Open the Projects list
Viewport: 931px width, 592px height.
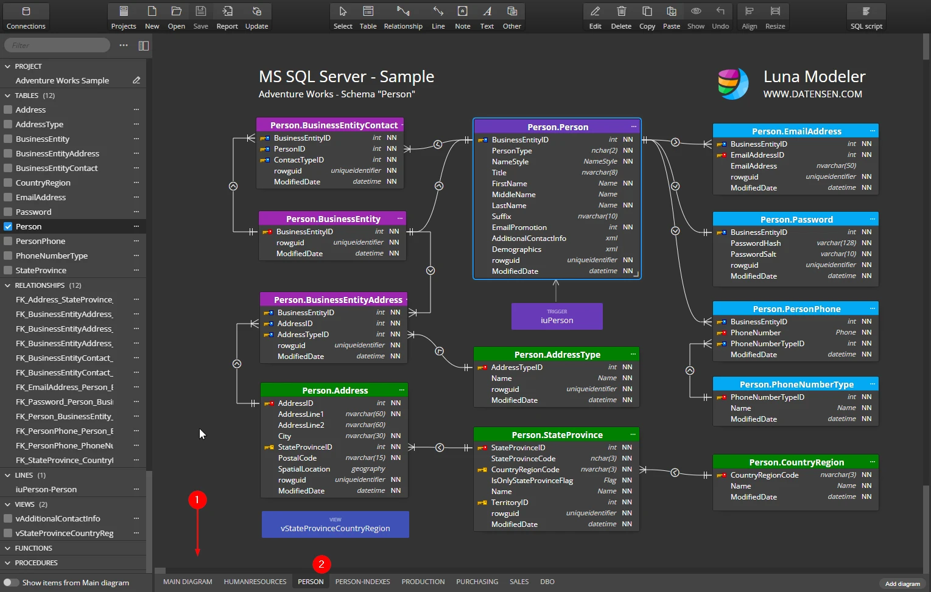pyautogui.click(x=124, y=17)
